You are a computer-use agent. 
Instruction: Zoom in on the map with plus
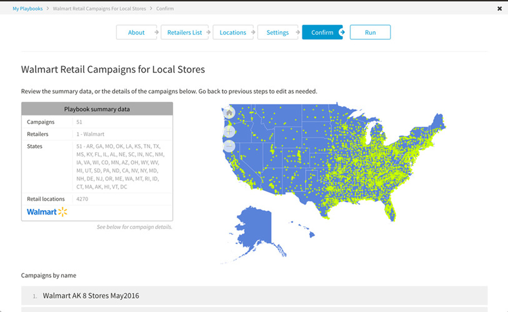(229, 132)
